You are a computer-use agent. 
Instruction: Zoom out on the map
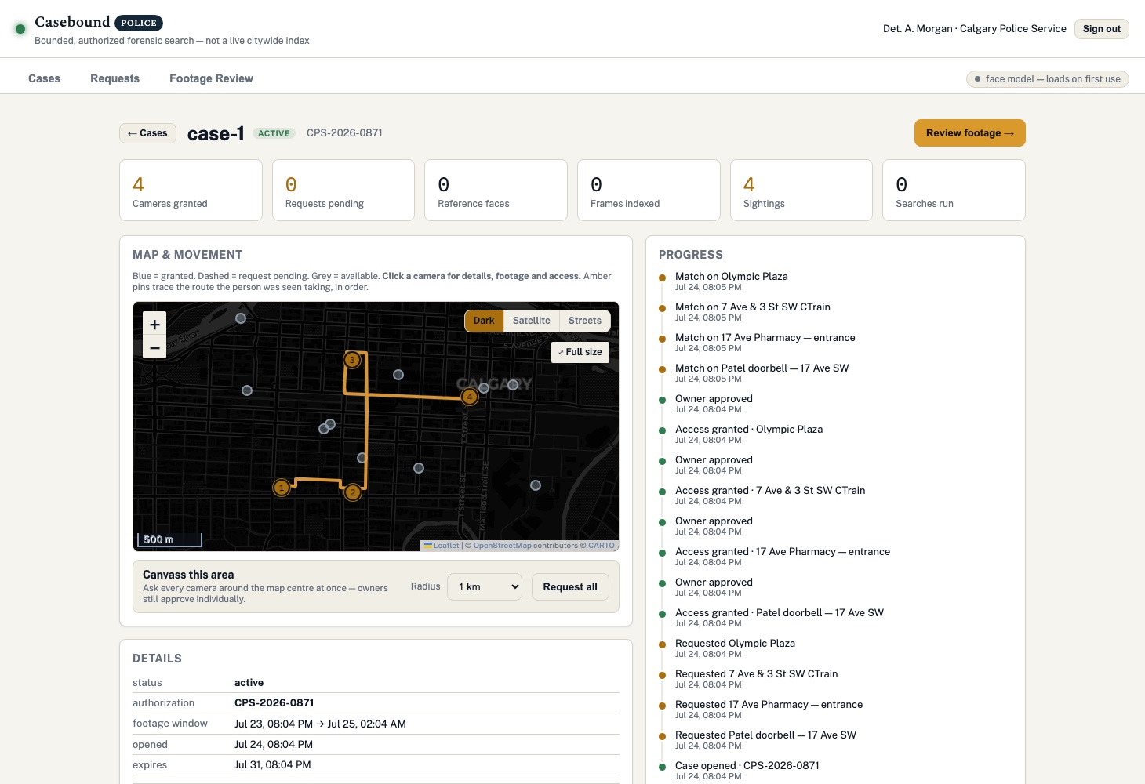(154, 347)
